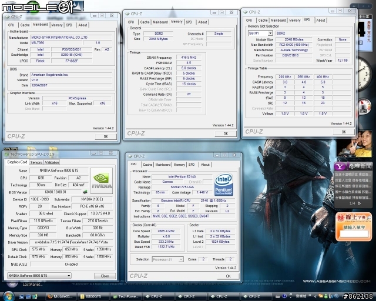Click the sidebar previous page arrow

(x=363, y=6)
